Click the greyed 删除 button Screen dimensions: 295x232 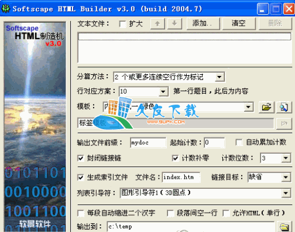[275, 24]
